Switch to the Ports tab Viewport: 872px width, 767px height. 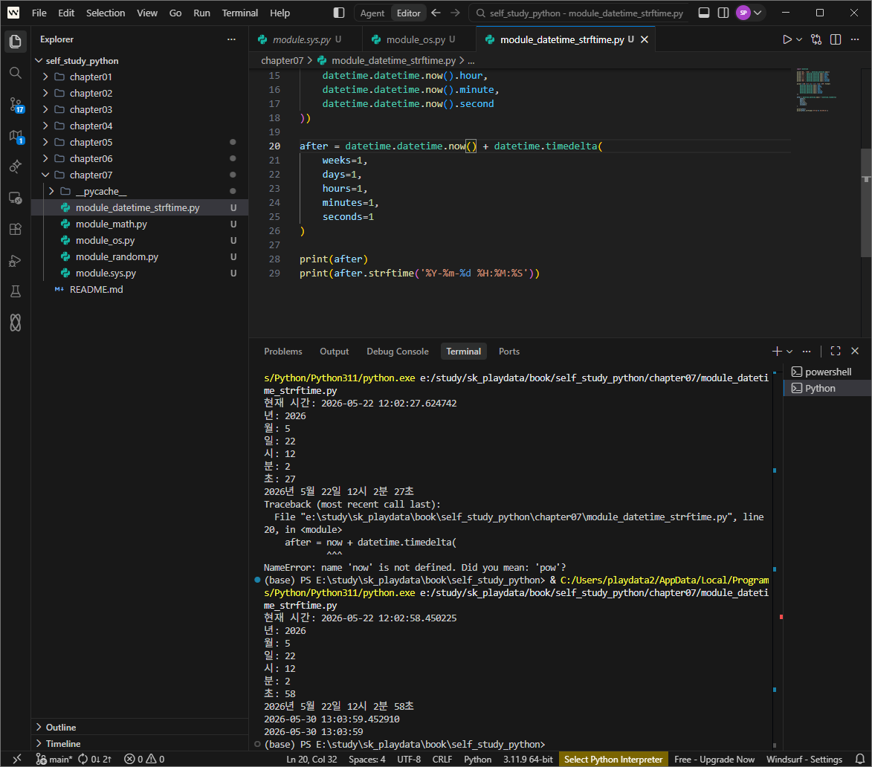(x=508, y=352)
